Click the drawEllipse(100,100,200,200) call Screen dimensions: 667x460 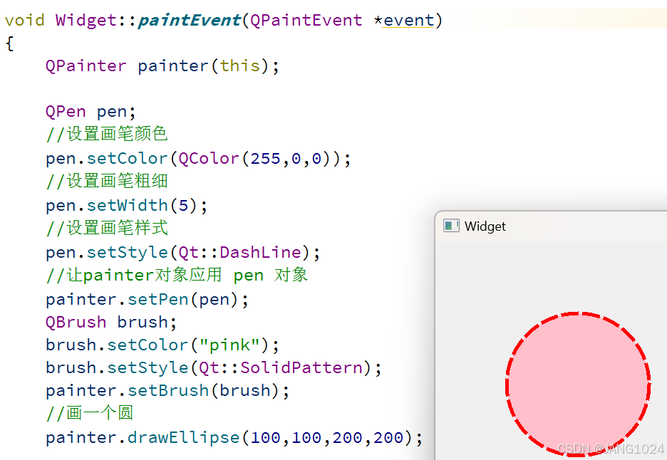click(x=275, y=437)
